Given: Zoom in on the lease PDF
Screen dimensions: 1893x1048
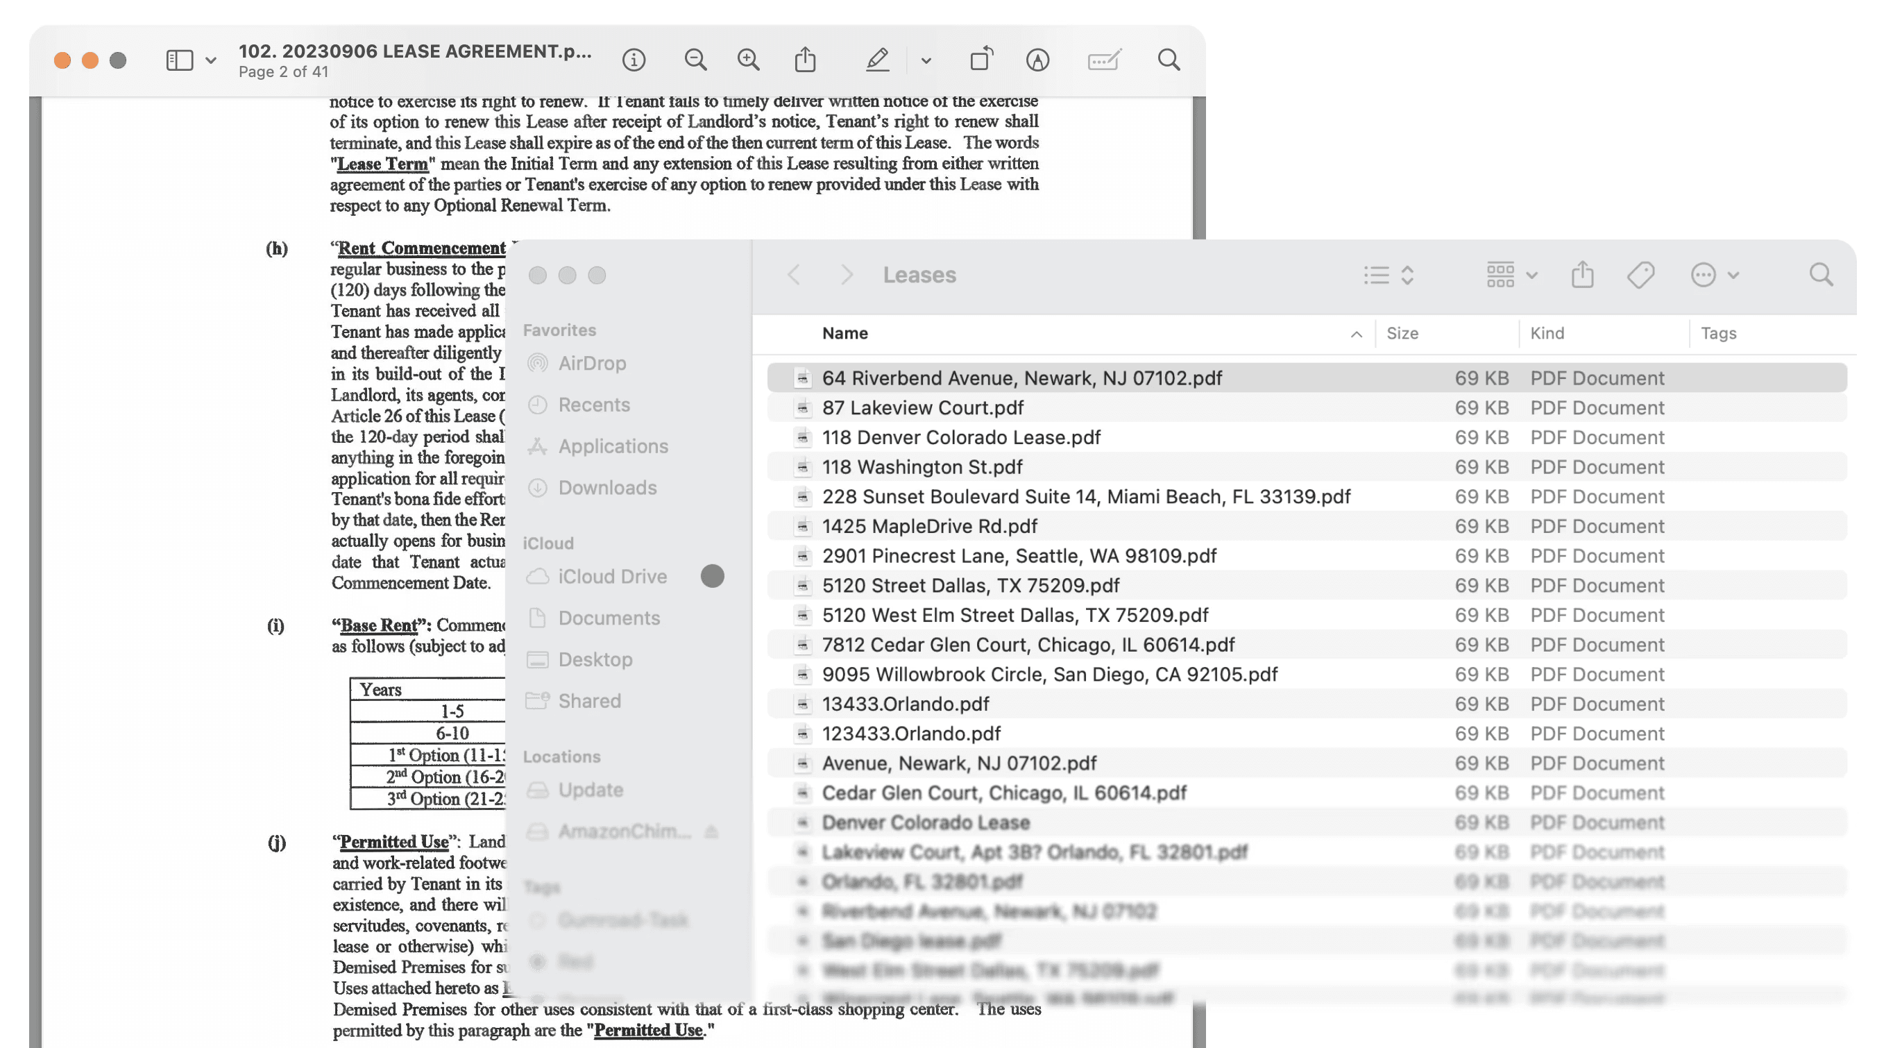Looking at the screenshot, I should coord(748,60).
